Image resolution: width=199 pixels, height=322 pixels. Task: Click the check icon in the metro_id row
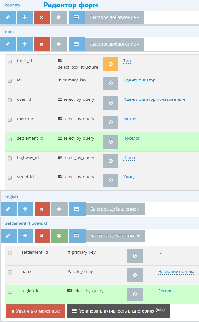(x=111, y=122)
